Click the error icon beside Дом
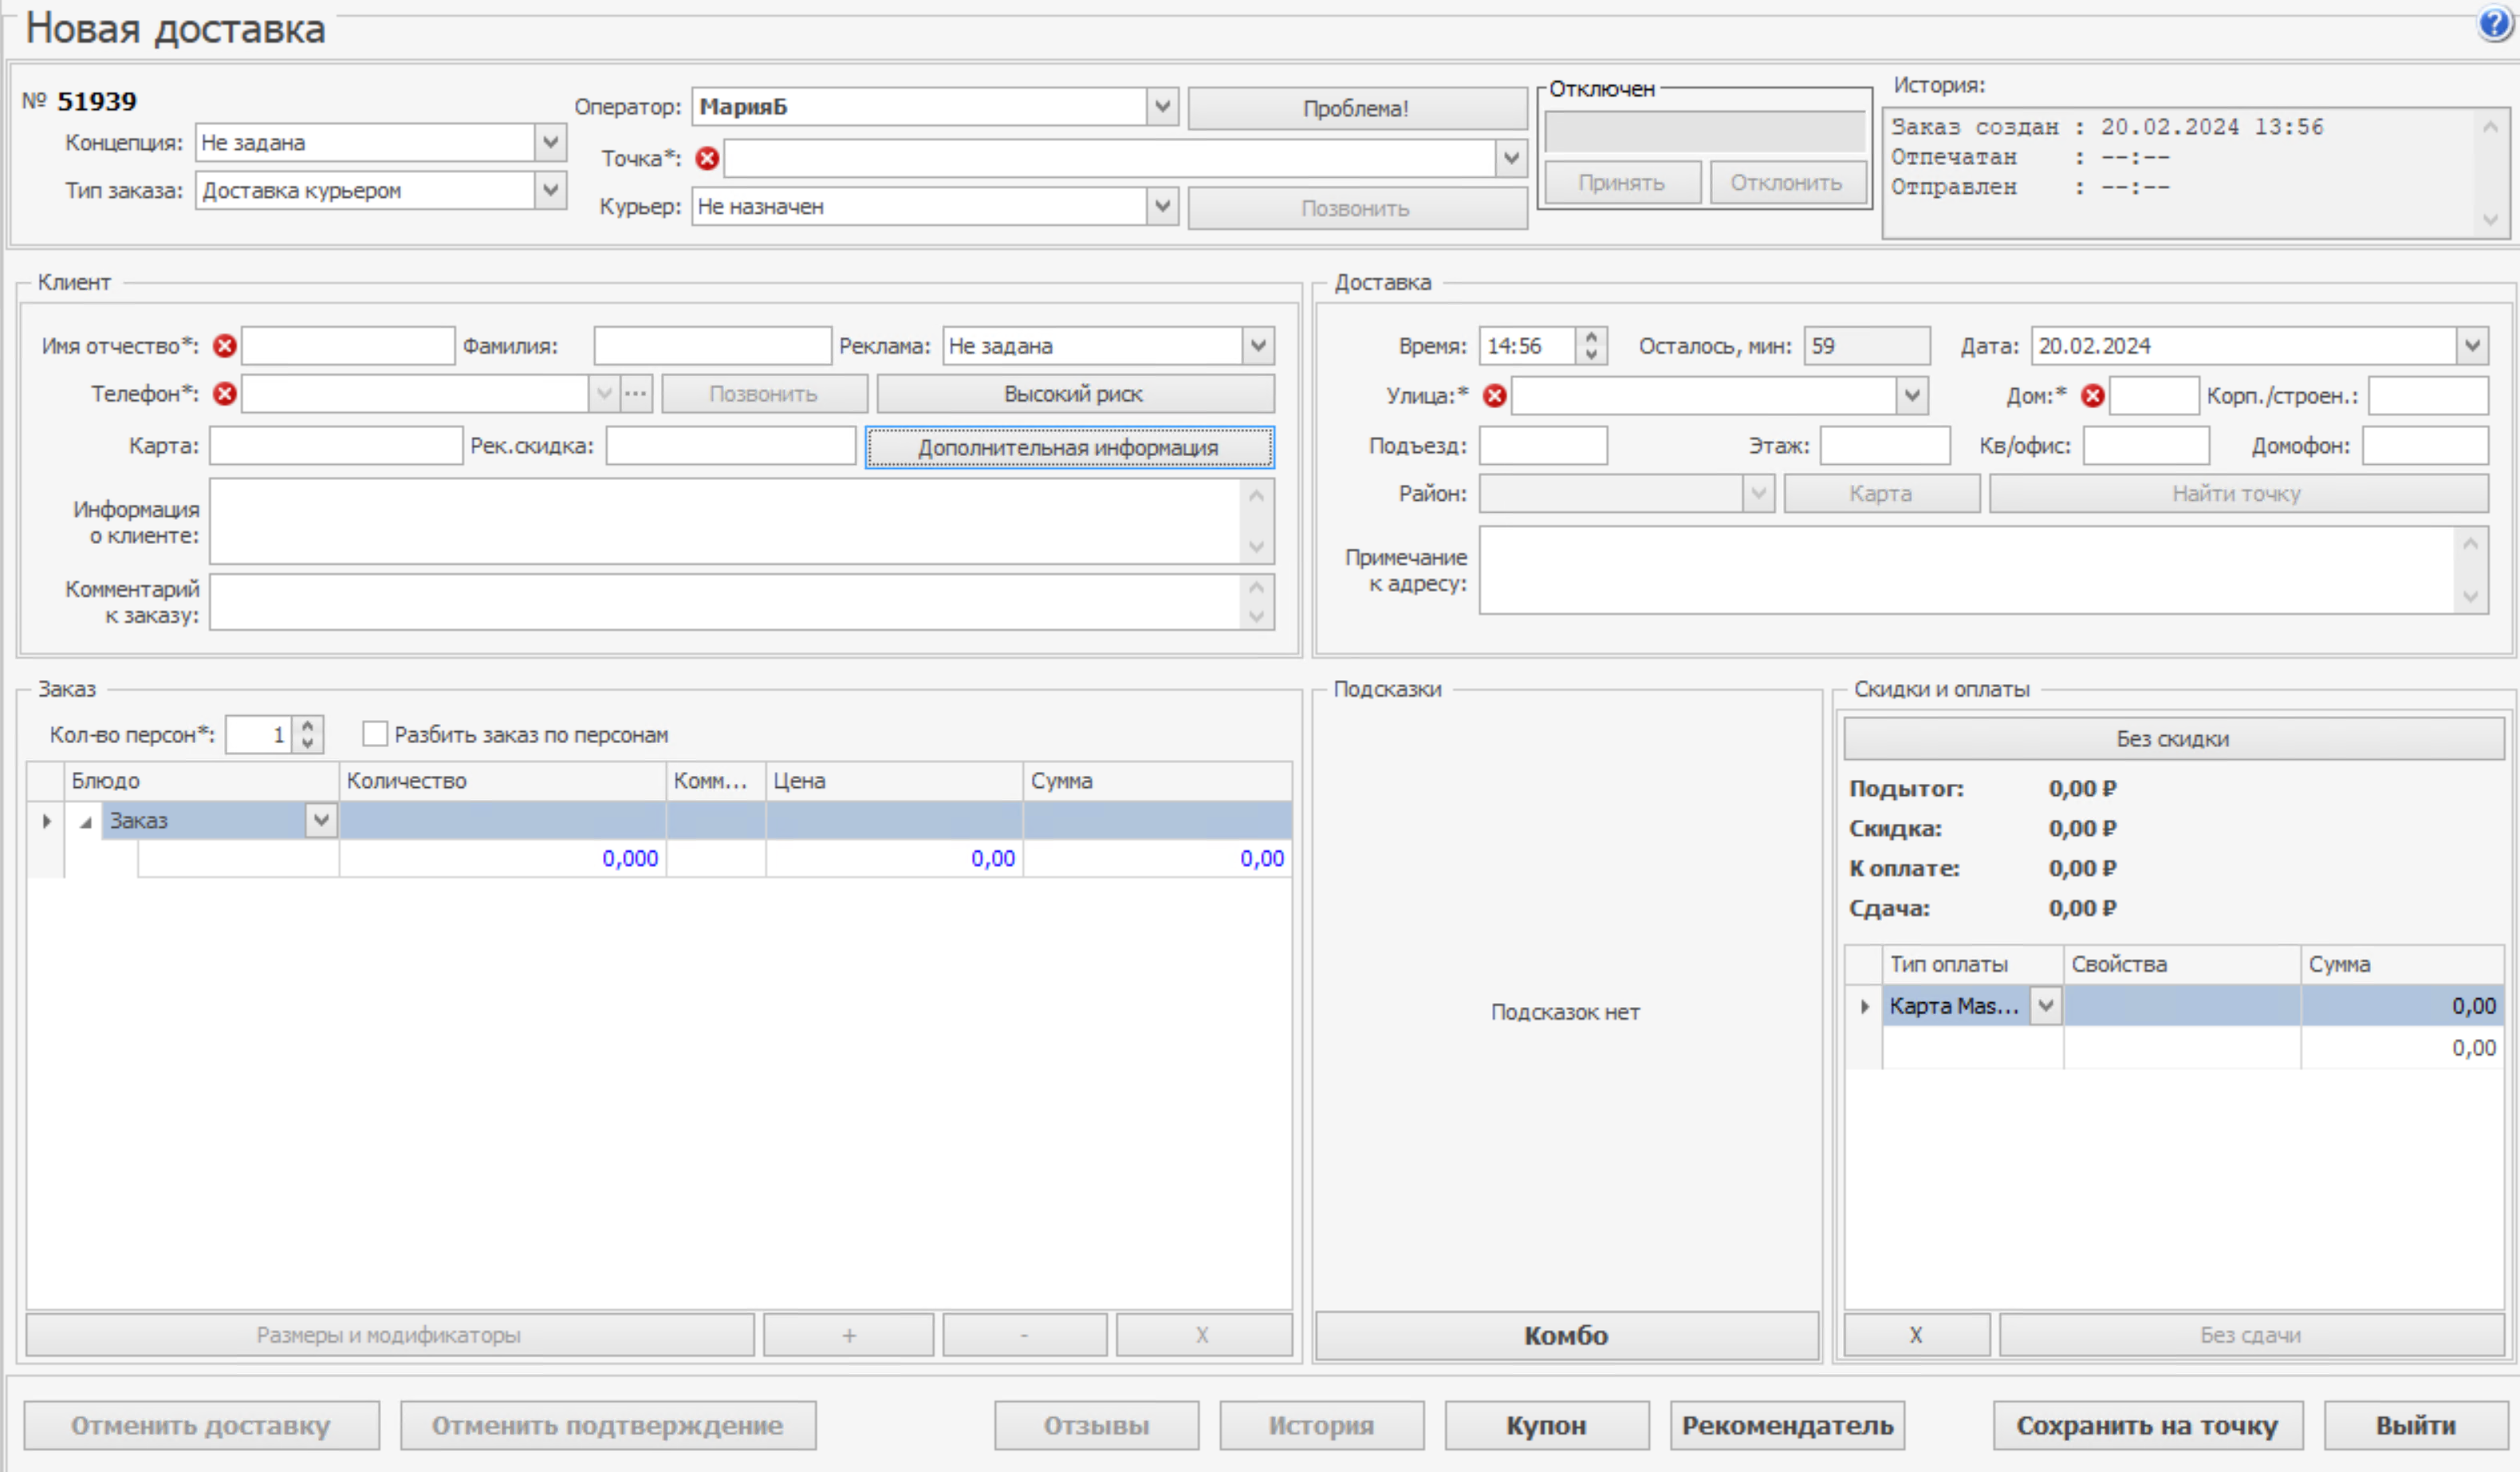 2092,396
